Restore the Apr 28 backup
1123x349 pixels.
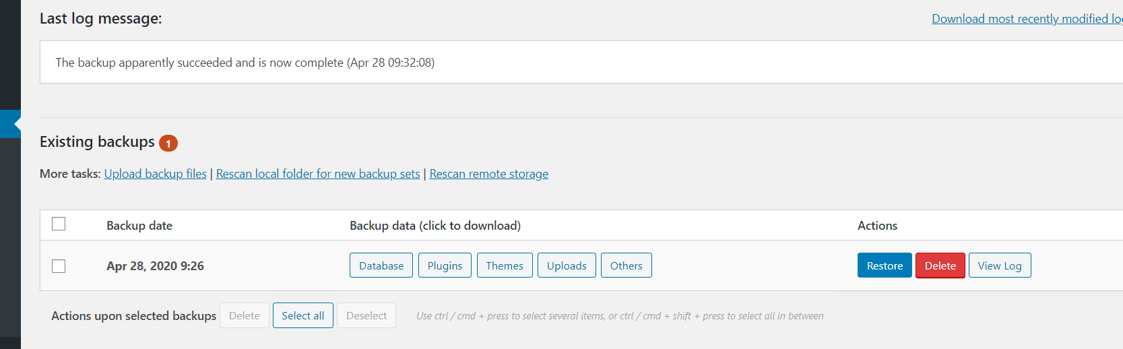(x=885, y=265)
